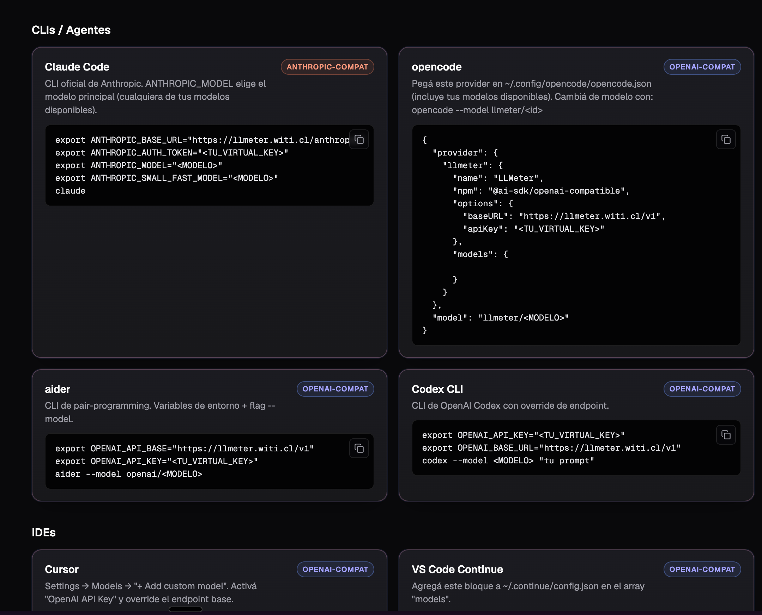This screenshot has width=762, height=615.
Task: Click the OPENAI-COMPAT badge on VS Code Continue
Action: point(702,569)
